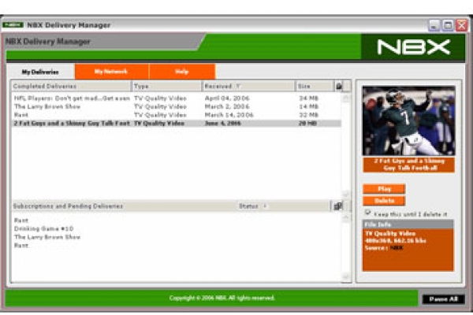The image size is (473, 315).
Task: Click the Pause All button
Action: click(x=443, y=299)
